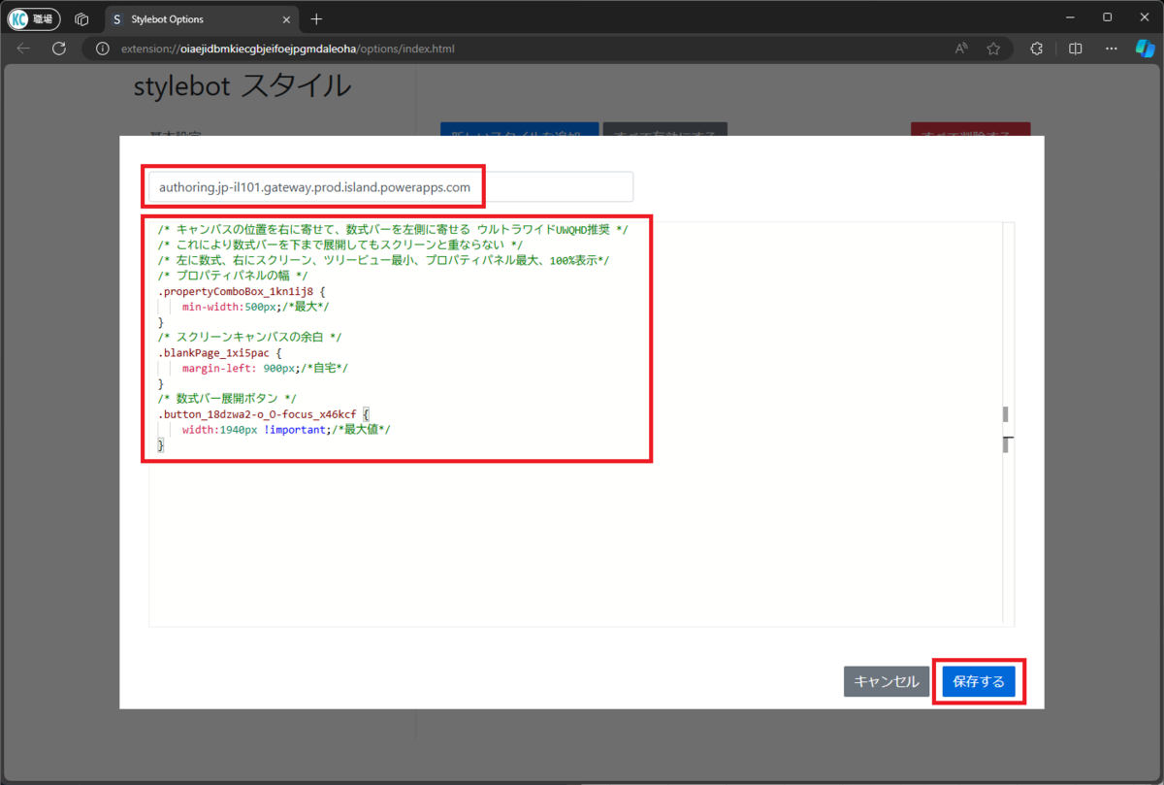Cancel editing with キャンセル button
Screen dimensions: 1164x785
pyautogui.click(x=887, y=681)
